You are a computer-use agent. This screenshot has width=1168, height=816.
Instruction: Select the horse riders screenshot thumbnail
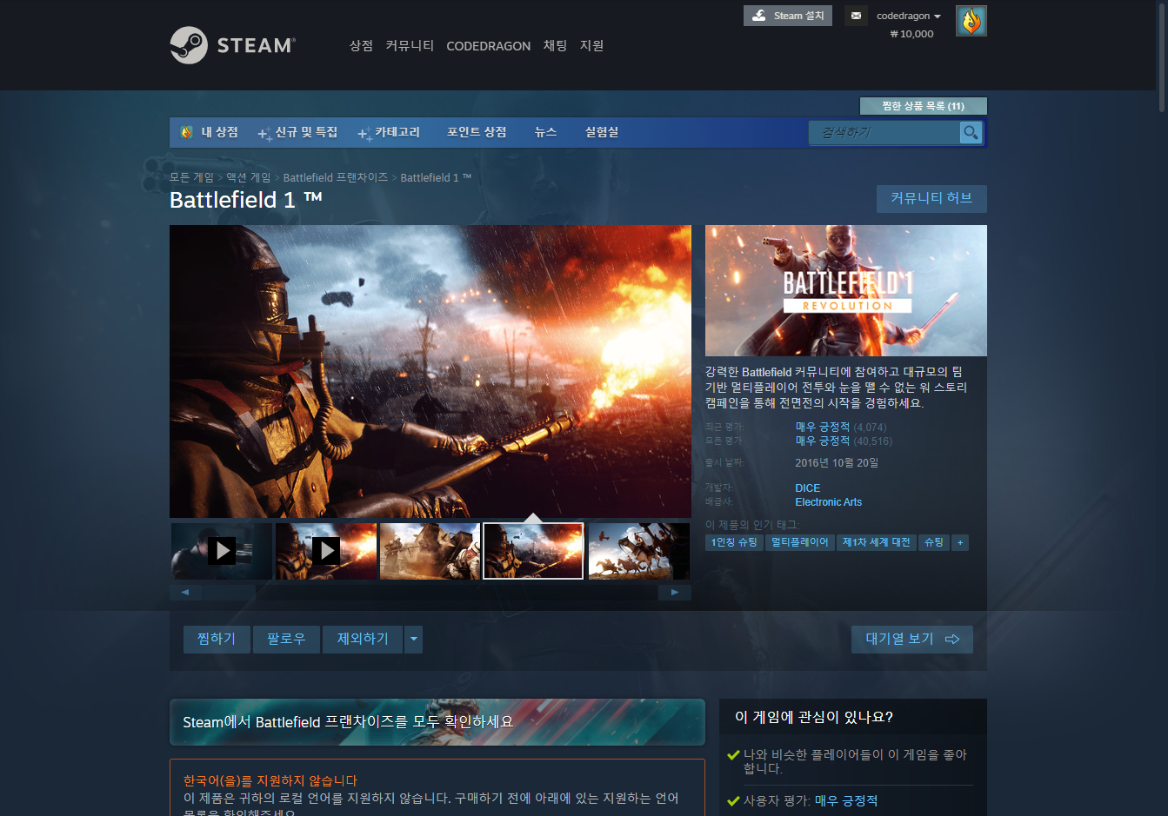[x=638, y=551]
